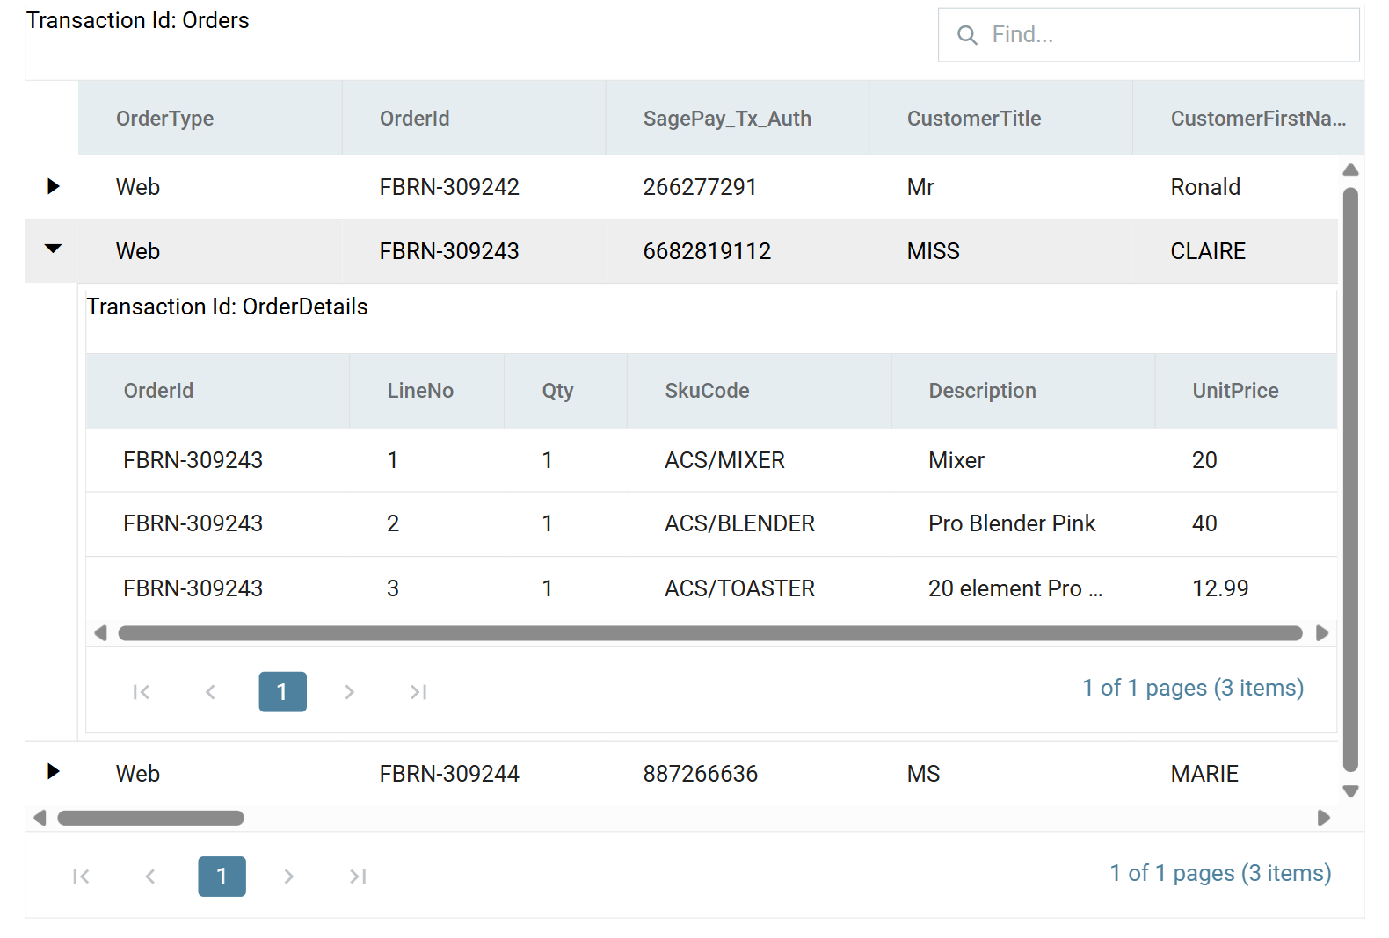Image resolution: width=1389 pixels, height=938 pixels.
Task: Expand the FBRN-309242 order row
Action: point(53,186)
